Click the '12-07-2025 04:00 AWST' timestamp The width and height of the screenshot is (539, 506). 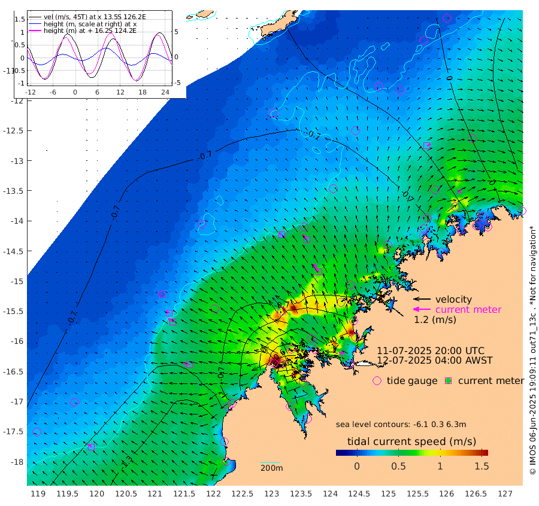pyautogui.click(x=435, y=361)
